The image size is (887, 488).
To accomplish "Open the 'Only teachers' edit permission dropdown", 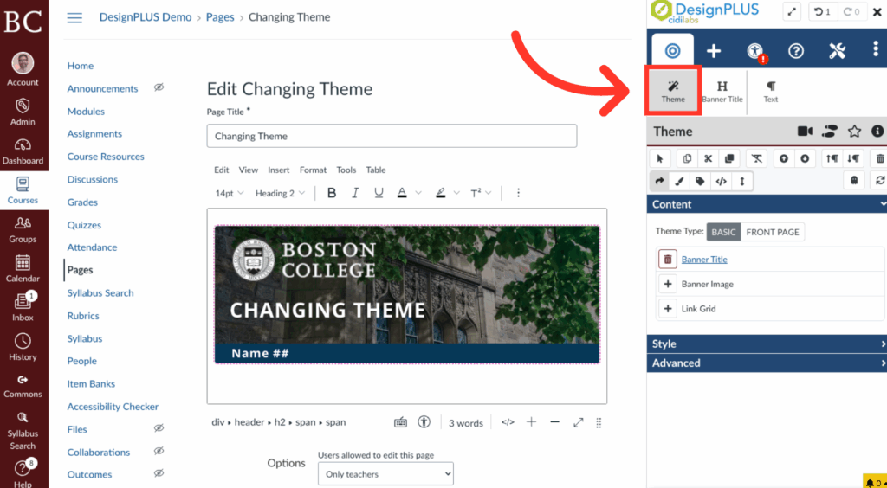I will tap(385, 474).
